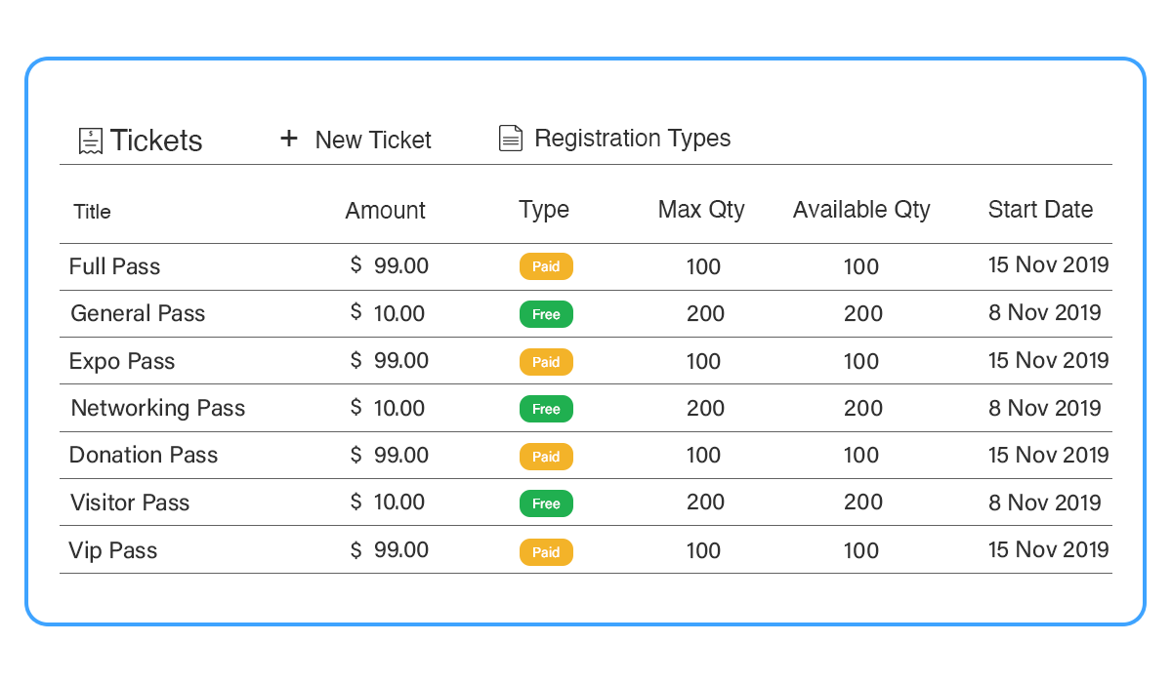Click the $ 10.00 amount for Visitor Pass
This screenshot has height=683, width=1172.
coord(388,502)
